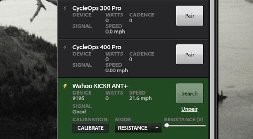Click the resistance slider handle
The width and height of the screenshot is (253, 139).
click(x=167, y=125)
